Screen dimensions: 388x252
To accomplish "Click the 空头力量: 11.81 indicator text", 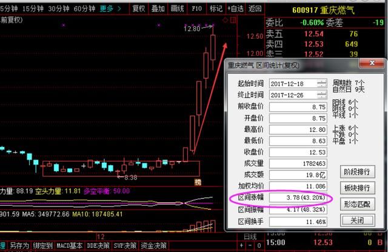I will click(x=58, y=191).
